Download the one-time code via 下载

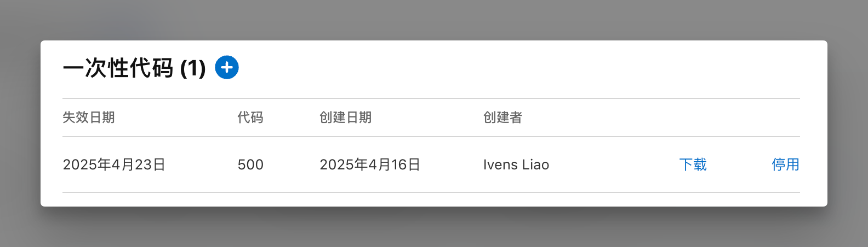[693, 164]
